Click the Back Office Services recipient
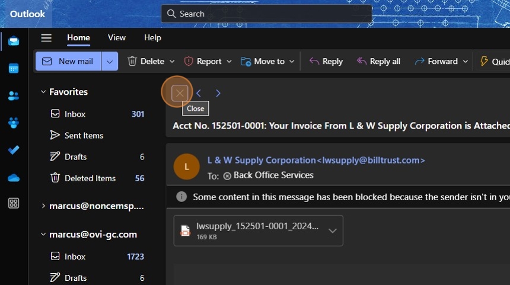Image resolution: width=510 pixels, height=285 pixels. (273, 175)
